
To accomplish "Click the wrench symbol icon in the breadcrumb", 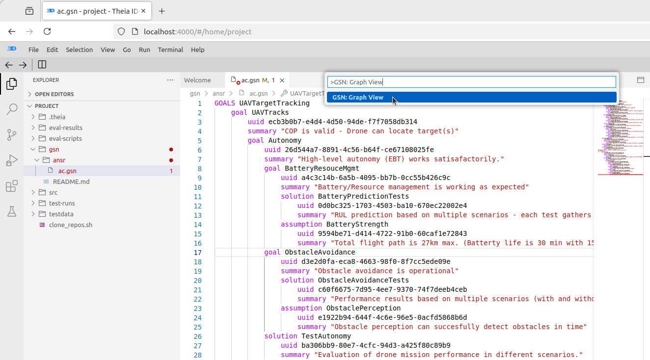I will click(x=284, y=93).
